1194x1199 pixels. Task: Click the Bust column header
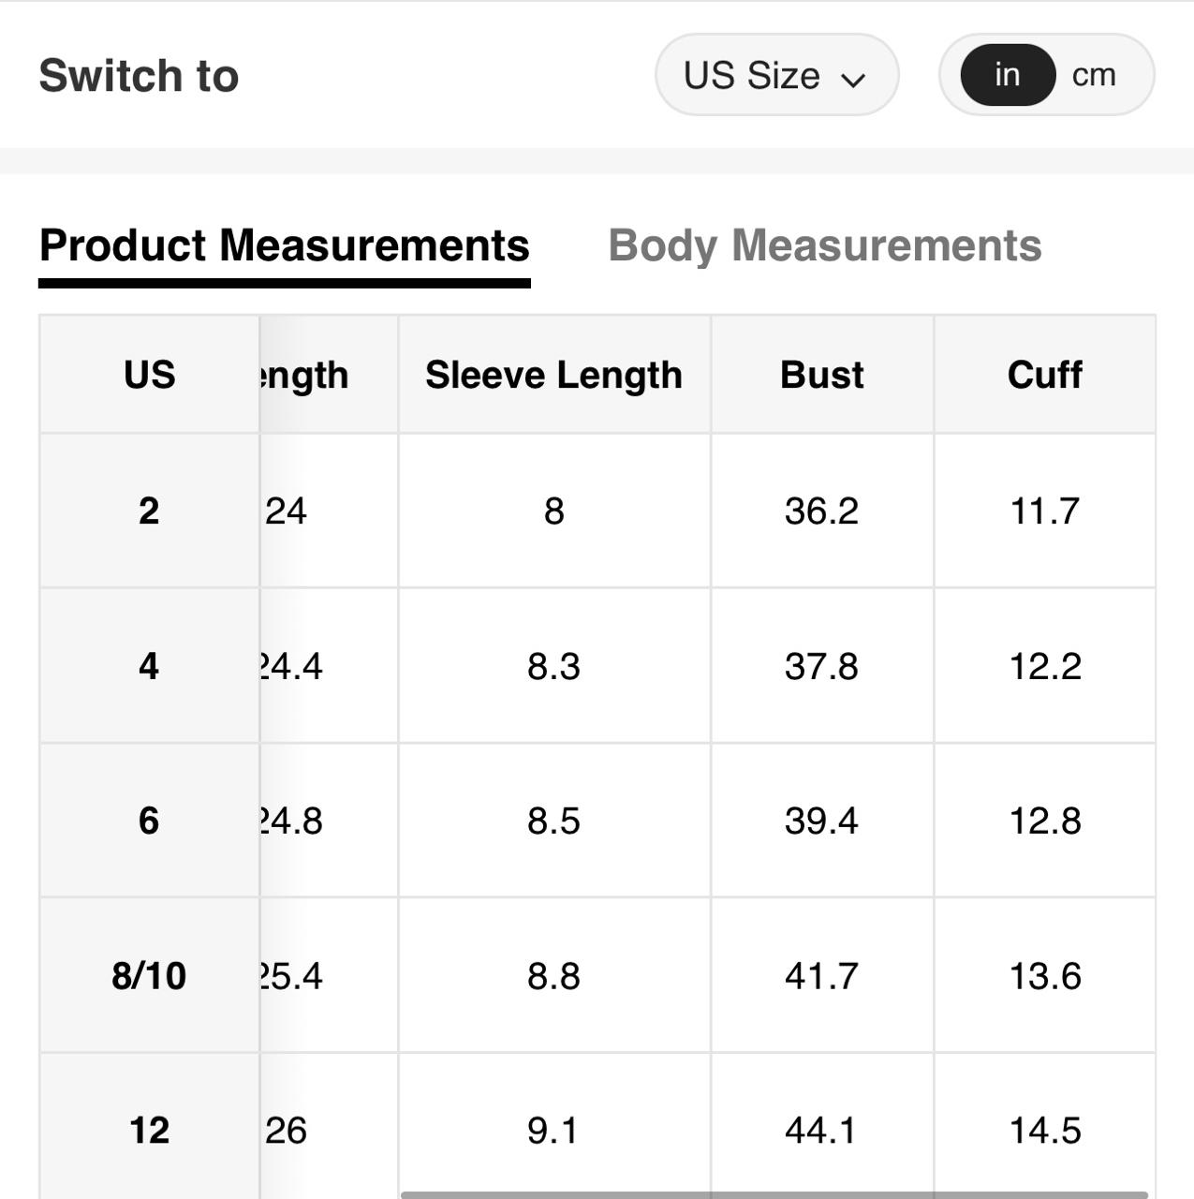pyautogui.click(x=821, y=375)
